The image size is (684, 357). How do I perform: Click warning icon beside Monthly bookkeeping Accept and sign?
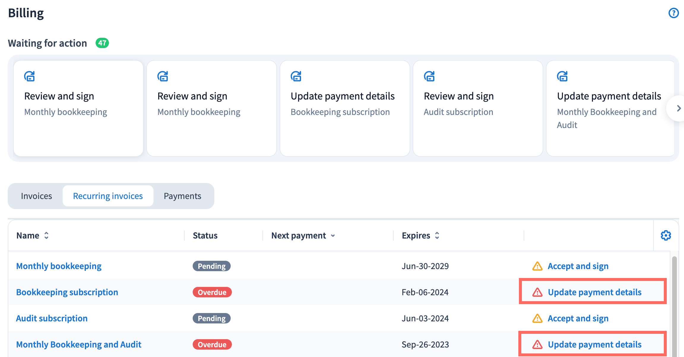[x=537, y=266]
